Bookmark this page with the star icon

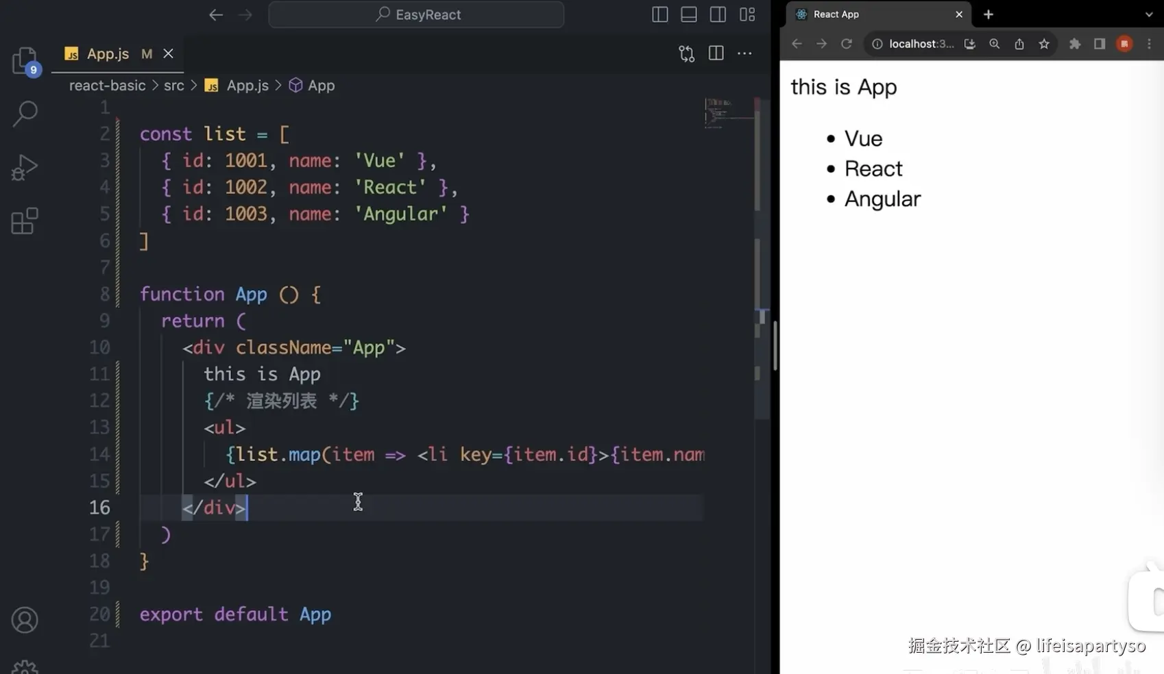click(1044, 44)
